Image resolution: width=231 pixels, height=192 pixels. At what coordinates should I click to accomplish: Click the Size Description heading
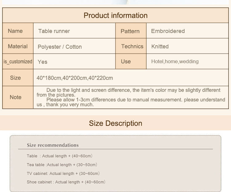pos(115,123)
